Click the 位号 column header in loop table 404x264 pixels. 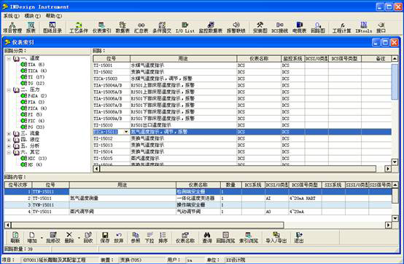point(112,59)
